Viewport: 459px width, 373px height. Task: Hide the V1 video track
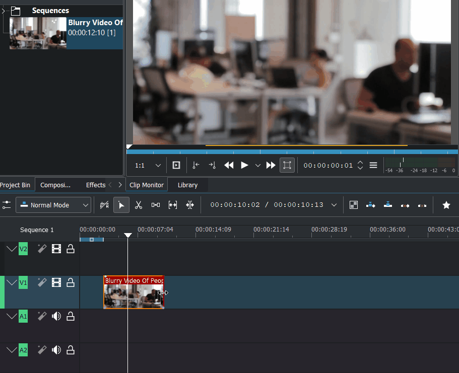point(56,282)
